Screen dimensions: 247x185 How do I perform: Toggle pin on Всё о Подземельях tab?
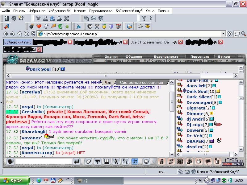[x=175, y=42]
